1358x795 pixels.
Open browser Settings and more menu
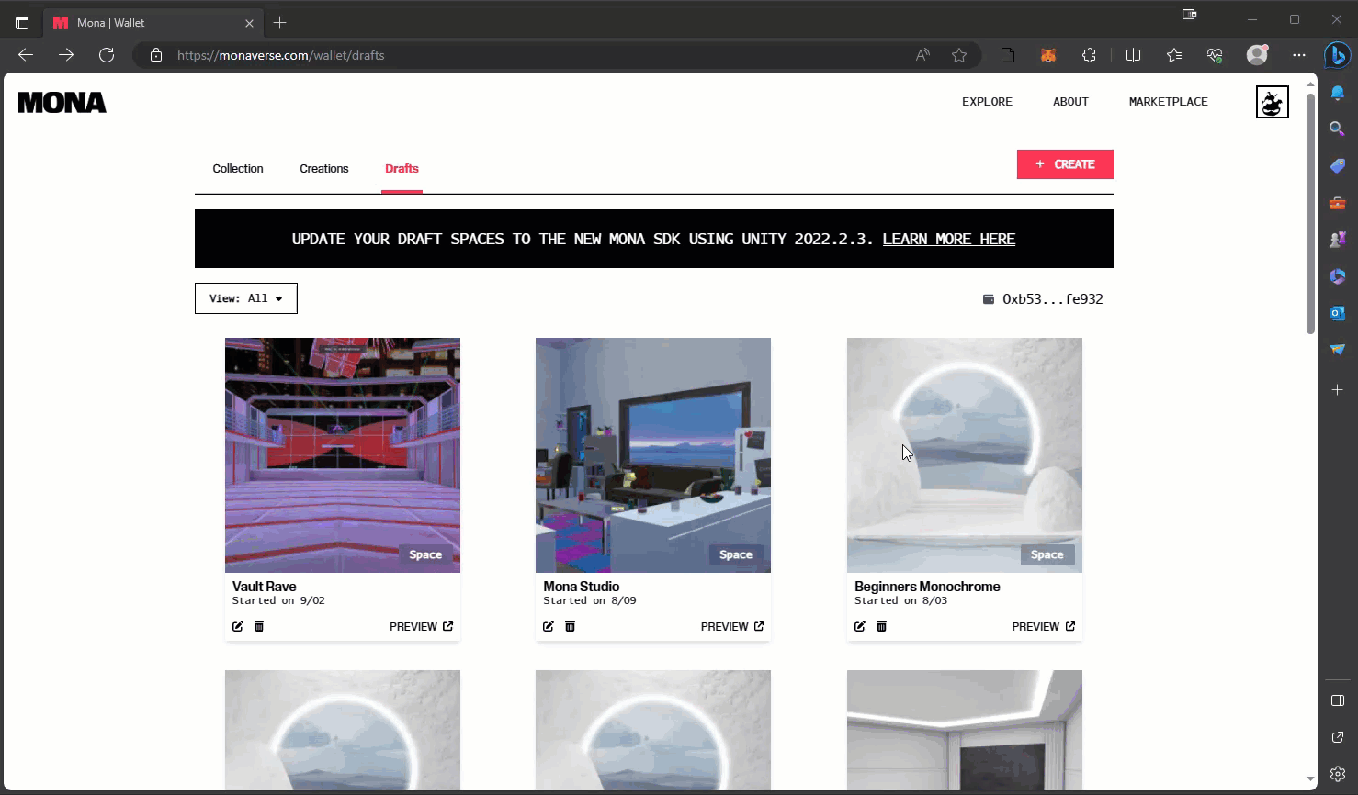1298,55
